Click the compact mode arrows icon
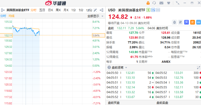The image size is (201, 105). pyautogui.click(x=177, y=3)
